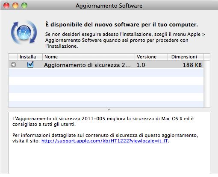Click the split-pane resize handle below the list
Viewport: 218px width, 177px height.
(109, 110)
